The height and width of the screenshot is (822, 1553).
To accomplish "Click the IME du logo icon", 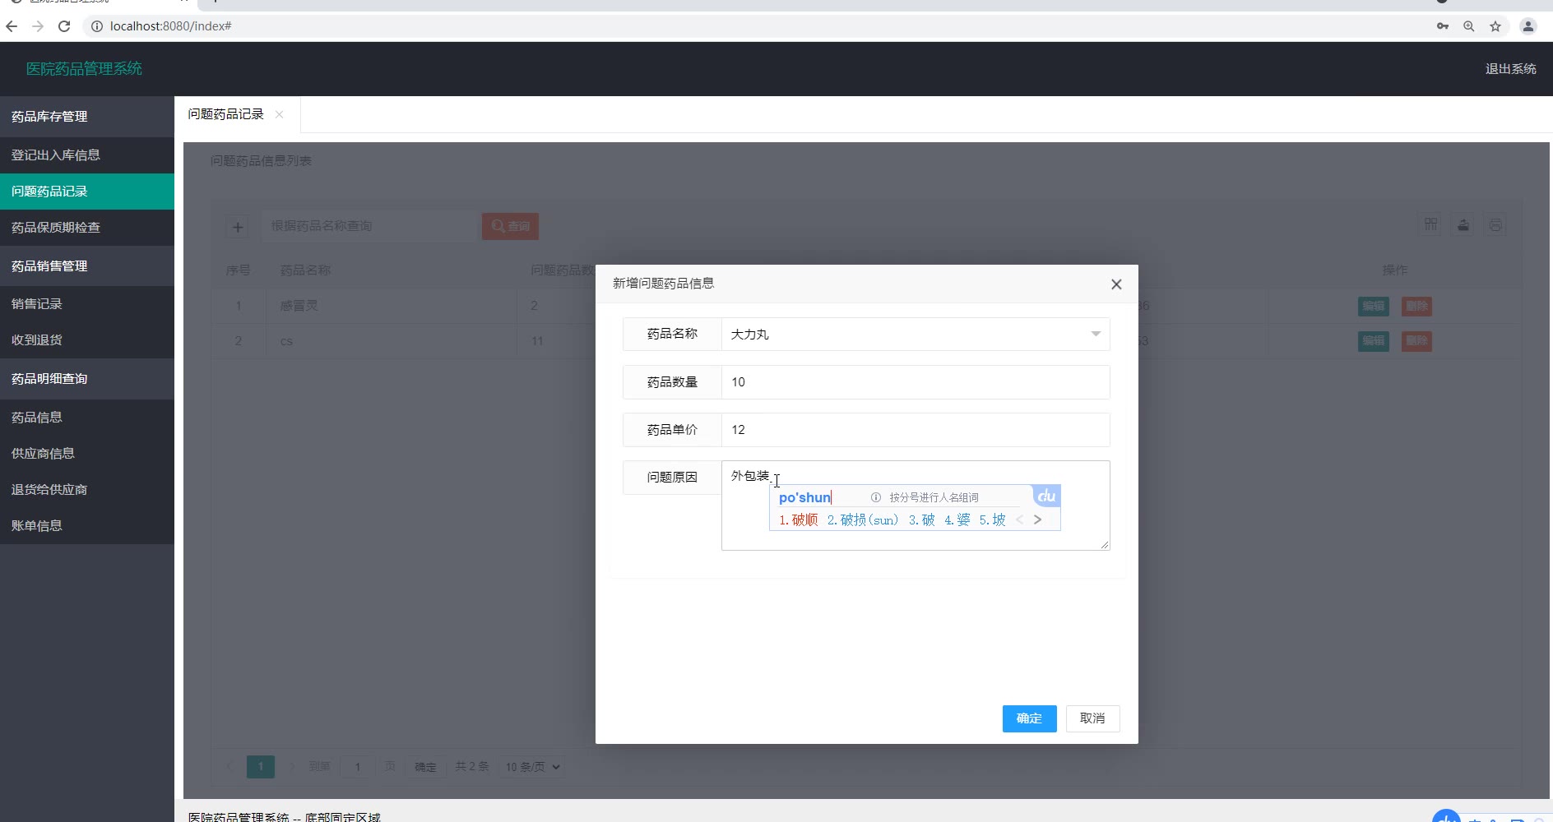I will [x=1046, y=496].
